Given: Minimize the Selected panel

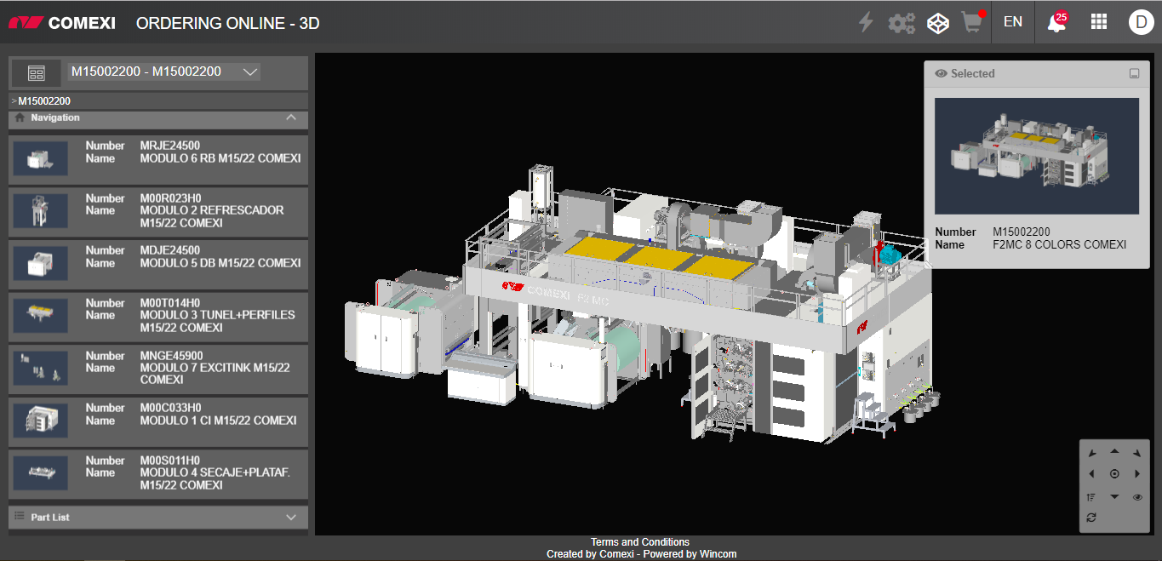Looking at the screenshot, I should pos(1134,74).
